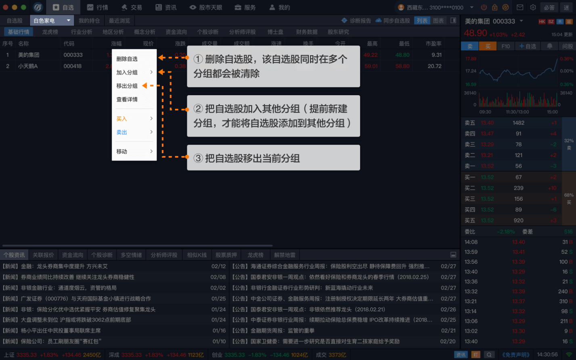This screenshot has height=360, width=576.
Task: Open settings gear icon
Action: (533, 7)
